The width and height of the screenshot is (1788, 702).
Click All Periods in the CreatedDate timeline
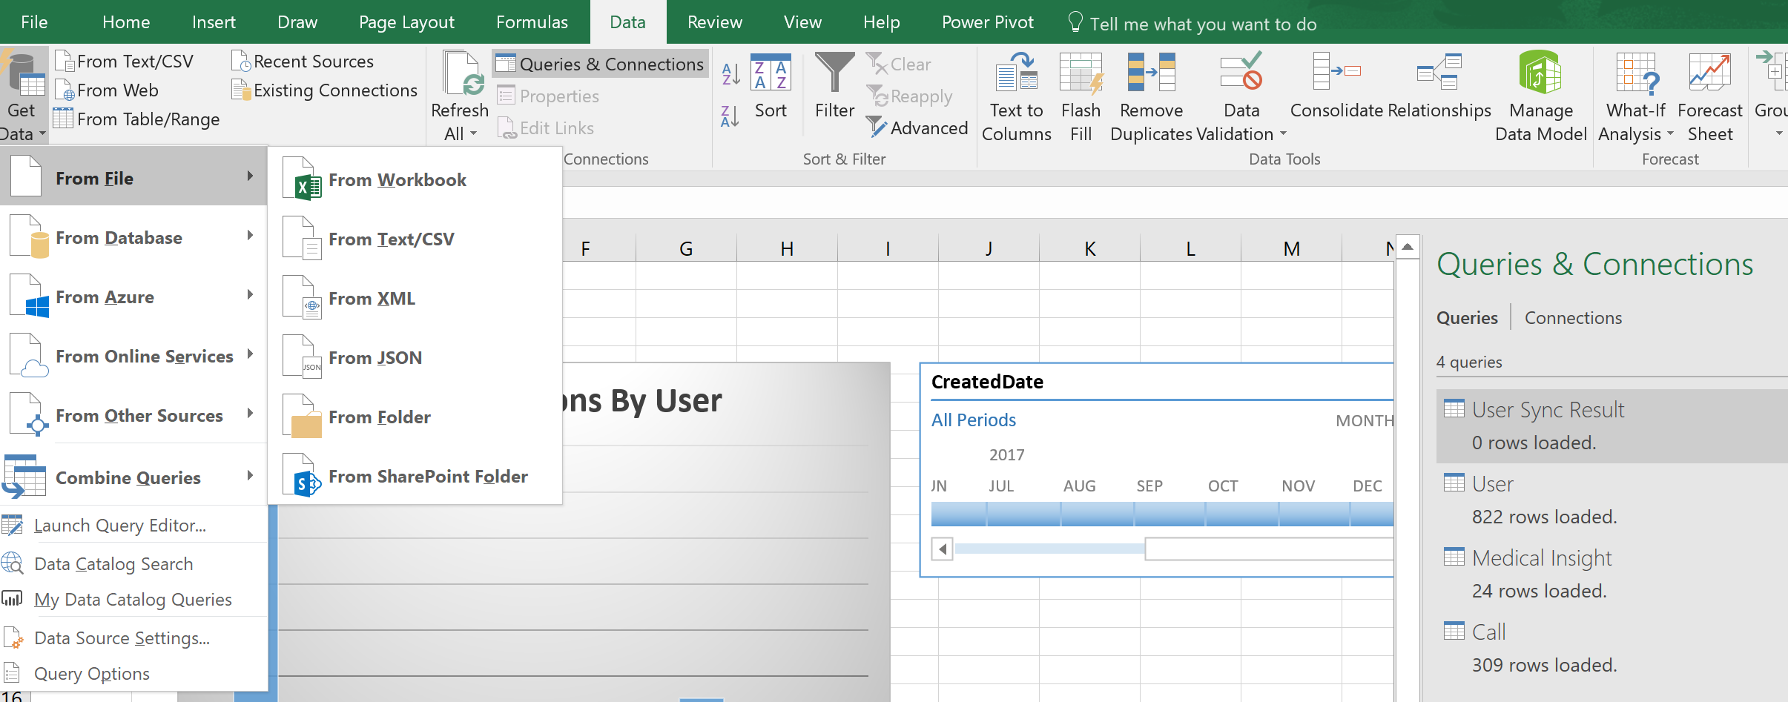973,420
